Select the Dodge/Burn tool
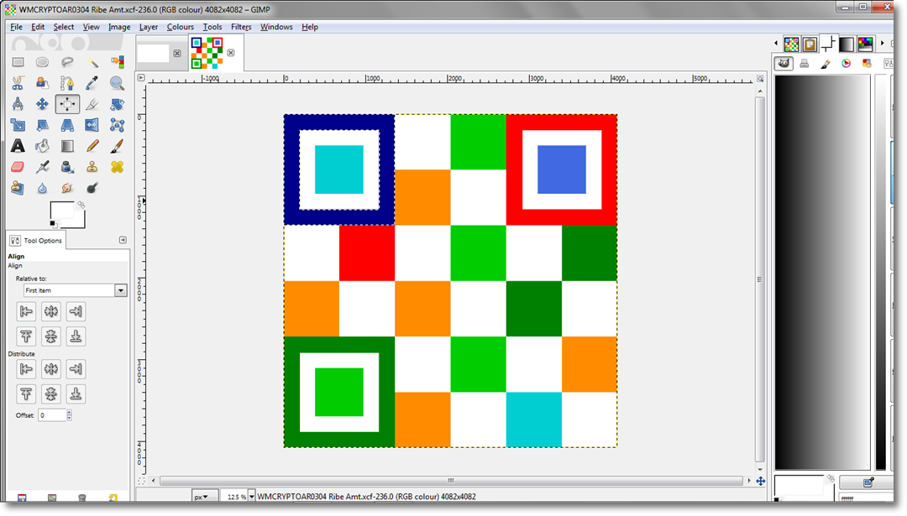 point(92,188)
